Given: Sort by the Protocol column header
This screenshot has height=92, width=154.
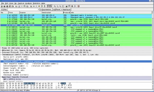Looking at the screenshot, I should [x=67, y=13].
